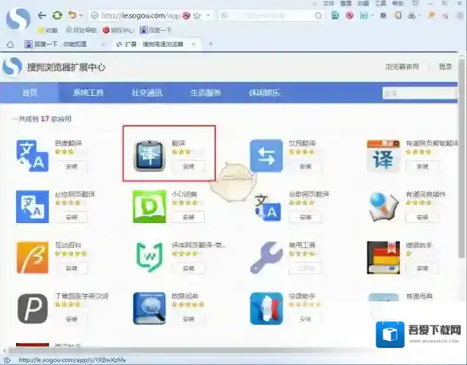Install the 谷歌网页翻译 extension
467x365 pixels.
coord(305,217)
